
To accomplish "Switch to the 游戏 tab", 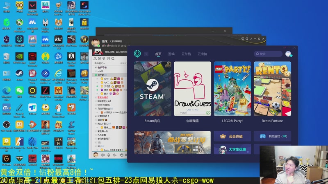I will point(171,54).
